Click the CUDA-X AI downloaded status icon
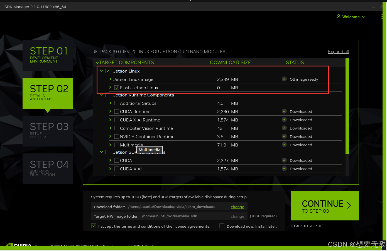The image size is (387, 251). tap(284, 169)
